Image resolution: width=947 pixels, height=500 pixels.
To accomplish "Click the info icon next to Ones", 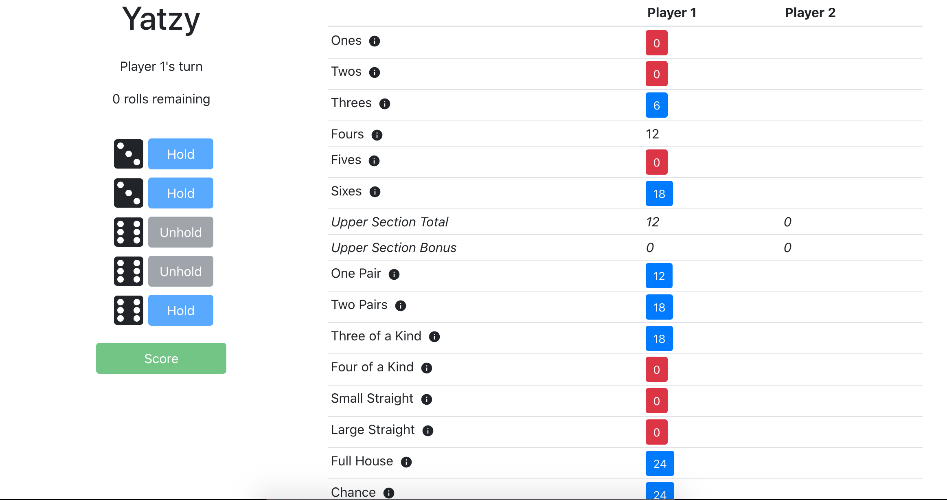I will point(375,41).
